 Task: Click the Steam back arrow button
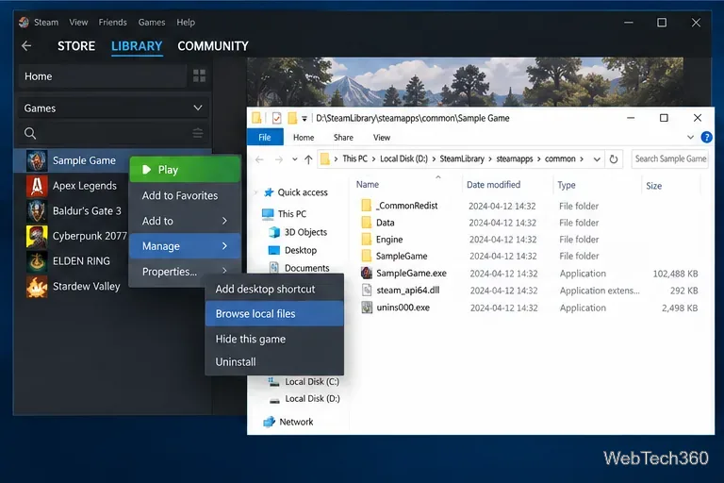26,46
